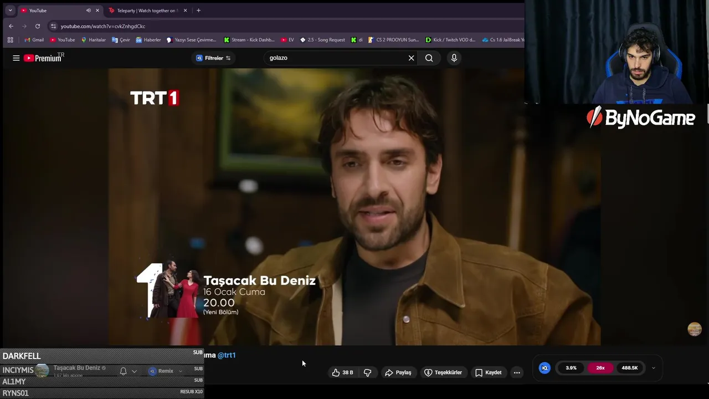
Task: Open the tab search dropdown
Action: [x=10, y=11]
